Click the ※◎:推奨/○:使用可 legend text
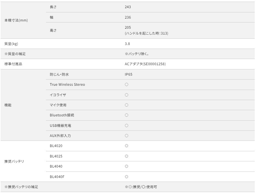256x193 pixels. 141,187
